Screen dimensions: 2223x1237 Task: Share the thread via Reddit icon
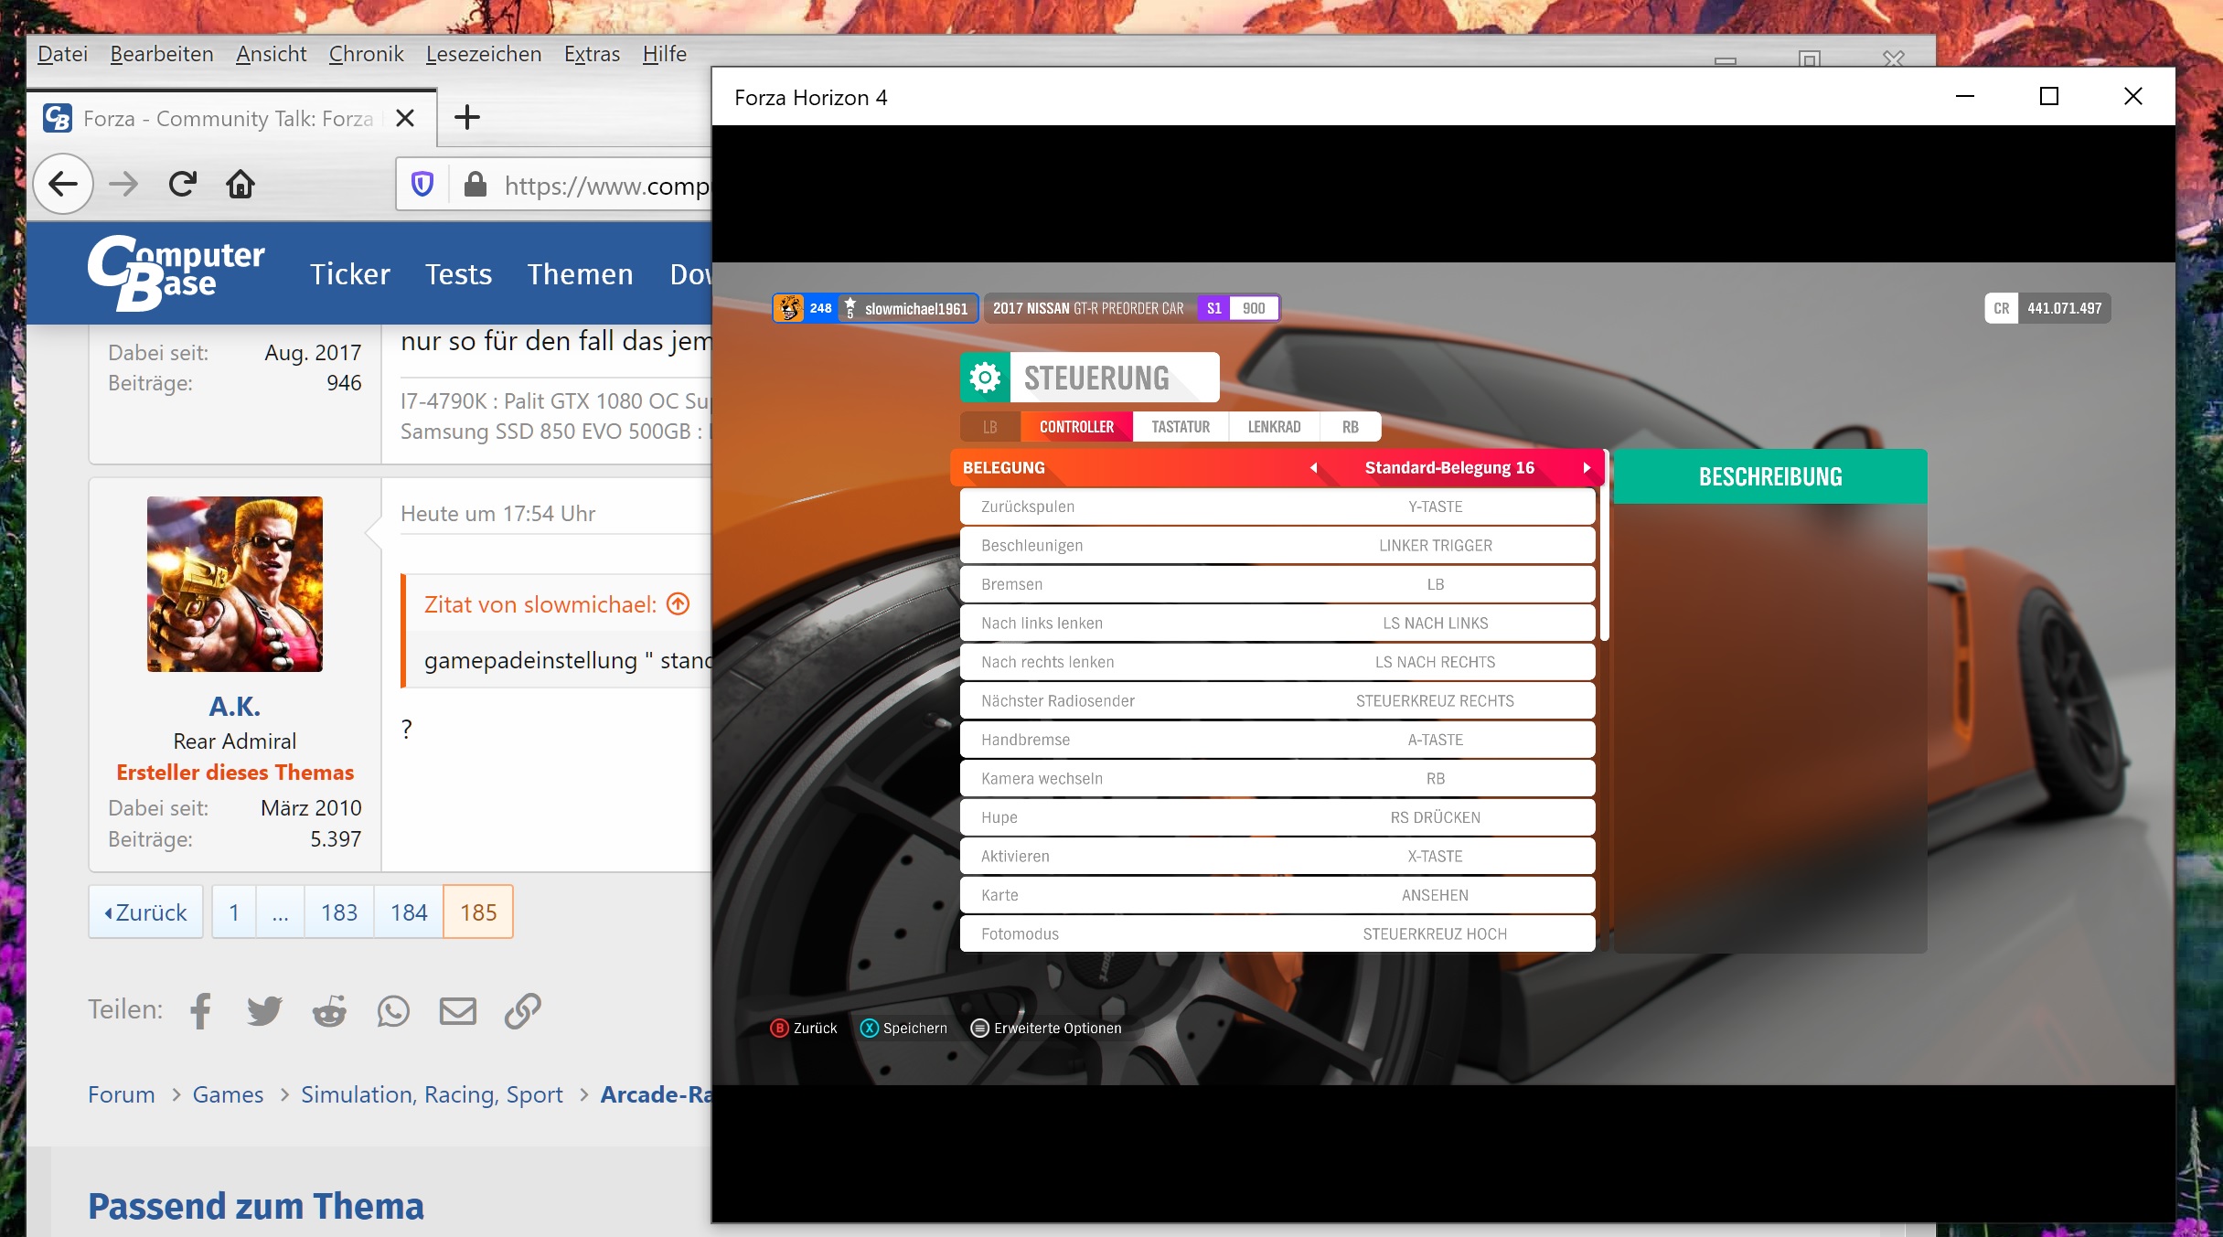(x=329, y=1010)
